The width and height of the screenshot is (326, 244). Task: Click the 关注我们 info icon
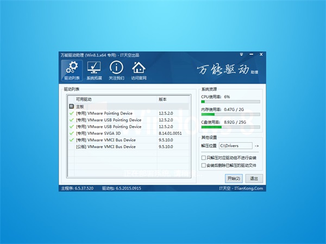coord(116,71)
